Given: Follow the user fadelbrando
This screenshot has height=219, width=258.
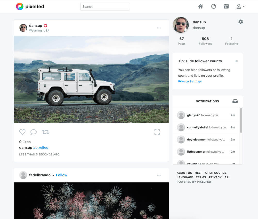Looking at the screenshot, I should tap(61, 175).
